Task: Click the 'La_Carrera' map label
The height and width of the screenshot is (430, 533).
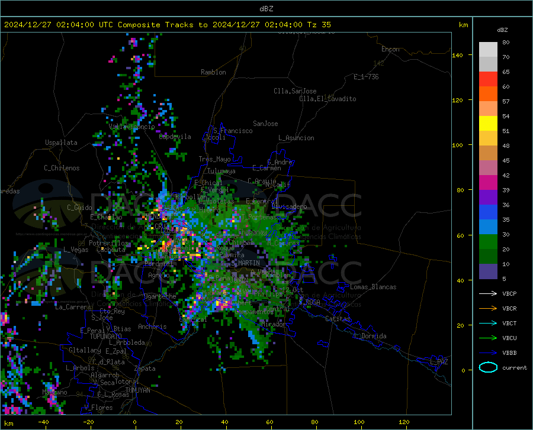Action: (x=73, y=307)
